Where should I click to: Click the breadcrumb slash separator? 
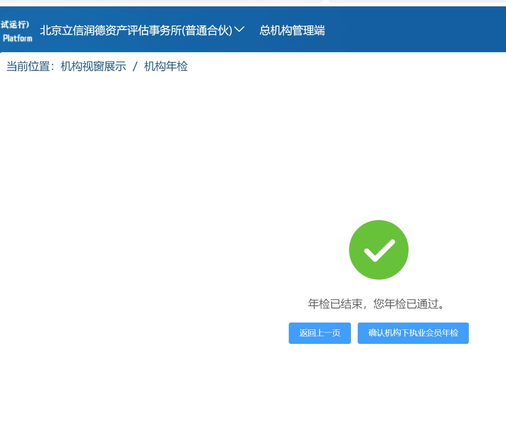[x=135, y=67]
